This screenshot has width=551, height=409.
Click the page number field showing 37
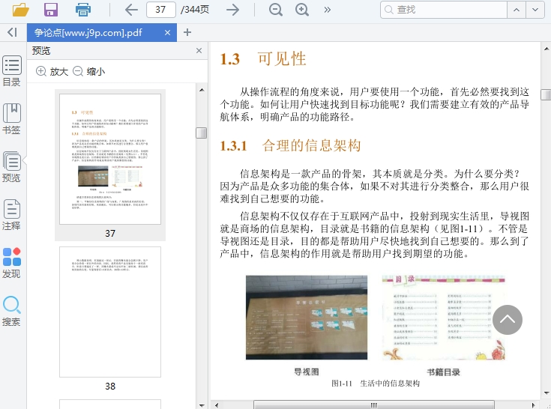161,10
